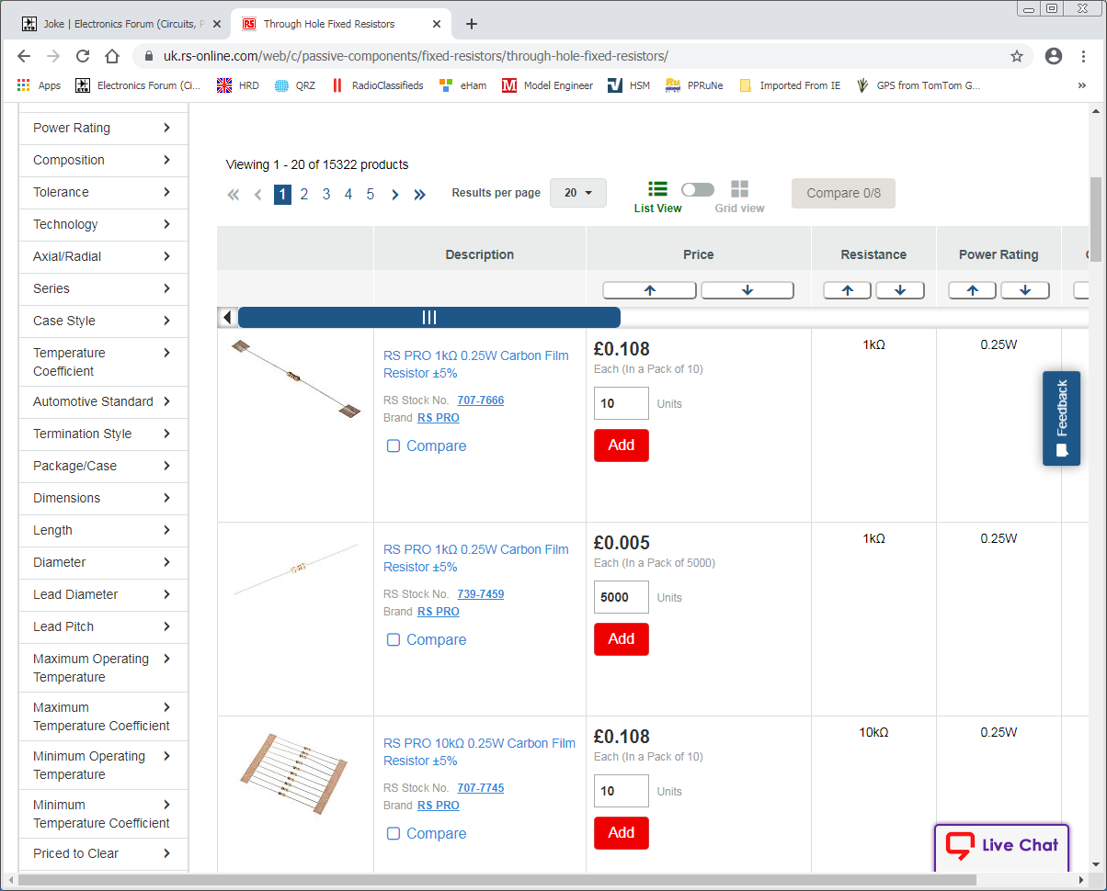Expand the Technology filter
The width and height of the screenshot is (1107, 891).
[103, 225]
